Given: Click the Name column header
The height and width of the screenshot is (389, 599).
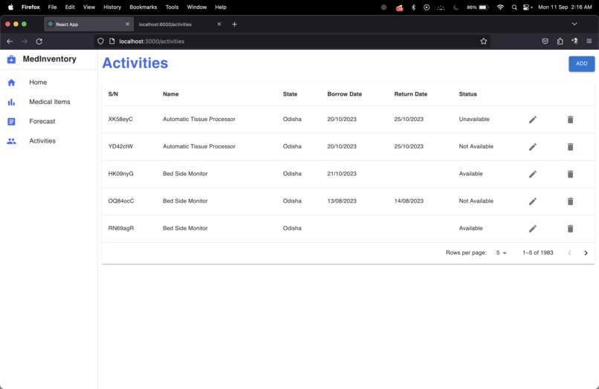Looking at the screenshot, I should 171,94.
